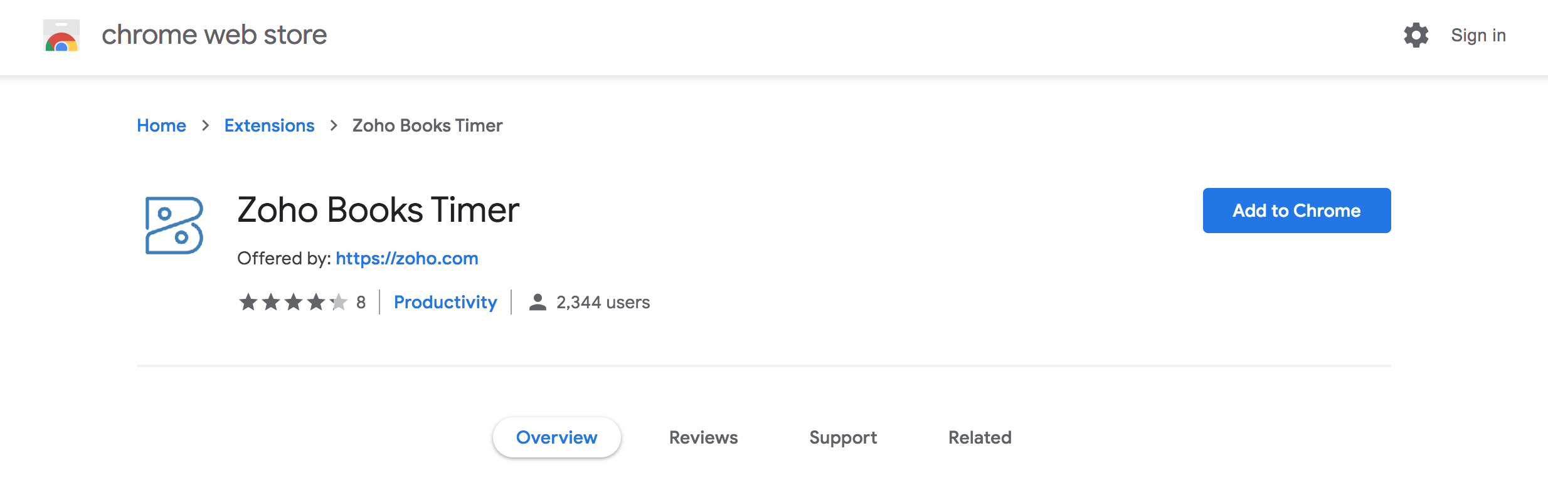This screenshot has height=500, width=1548.
Task: Open the settings gear menu
Action: [x=1416, y=36]
